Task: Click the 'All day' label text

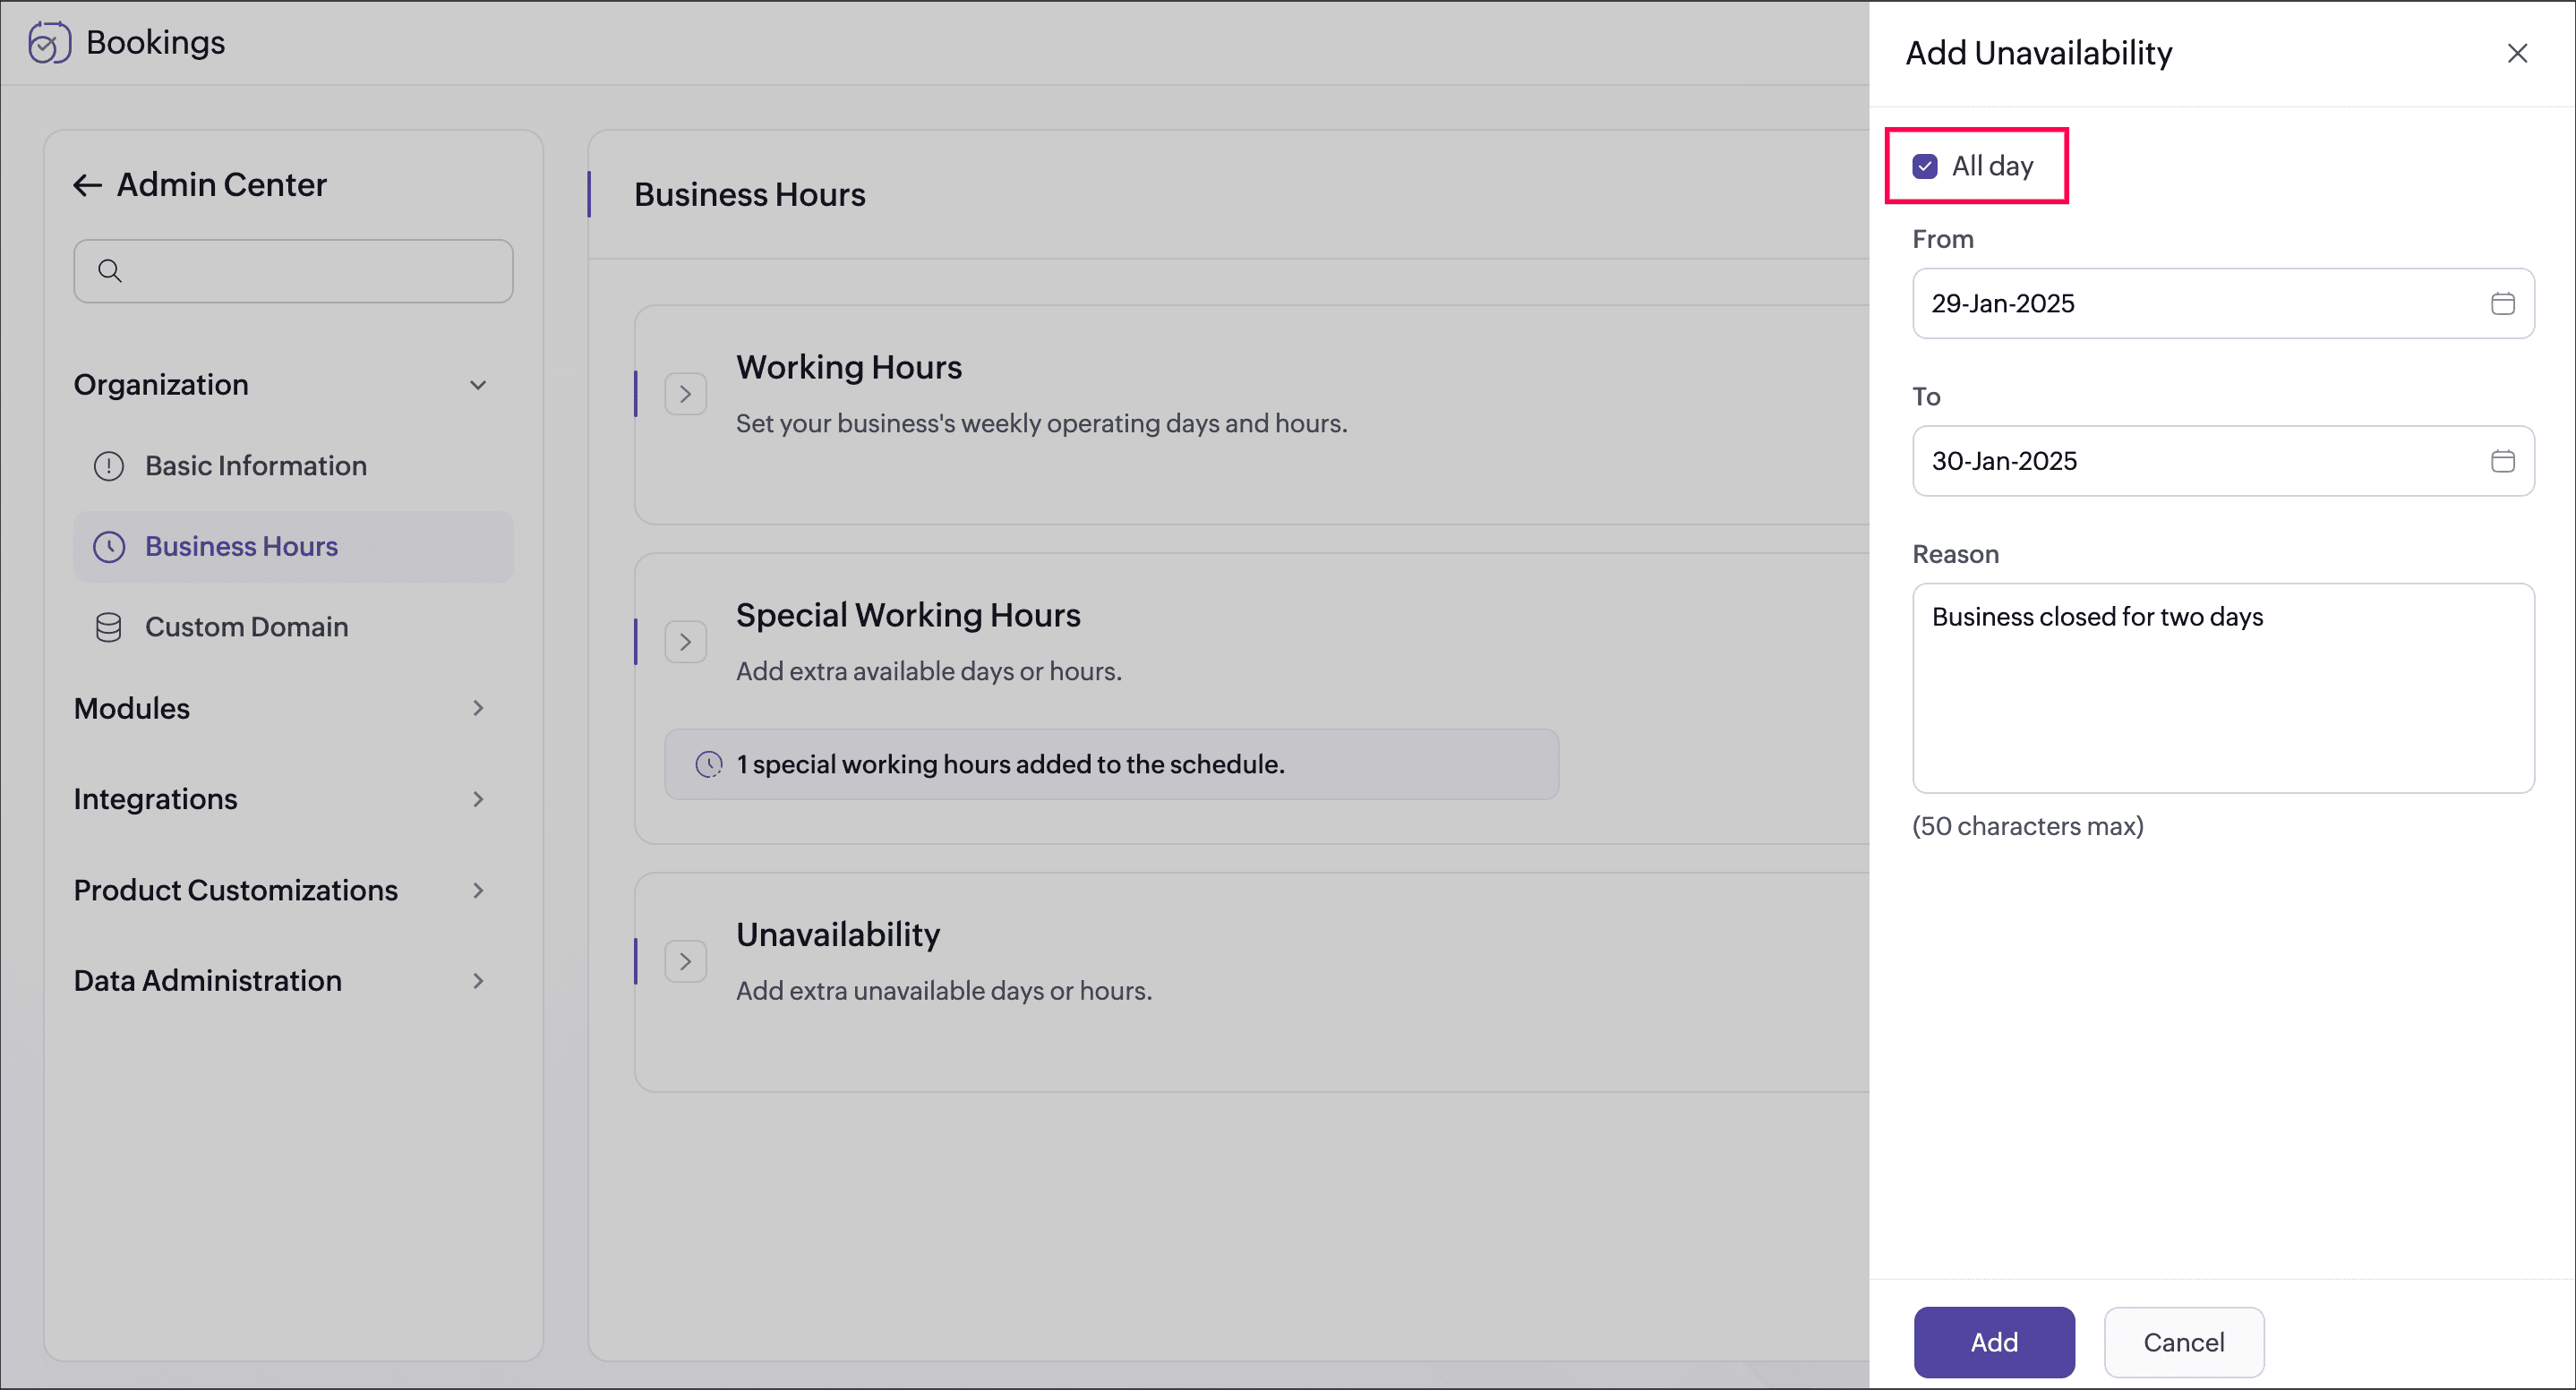Action: click(1992, 166)
